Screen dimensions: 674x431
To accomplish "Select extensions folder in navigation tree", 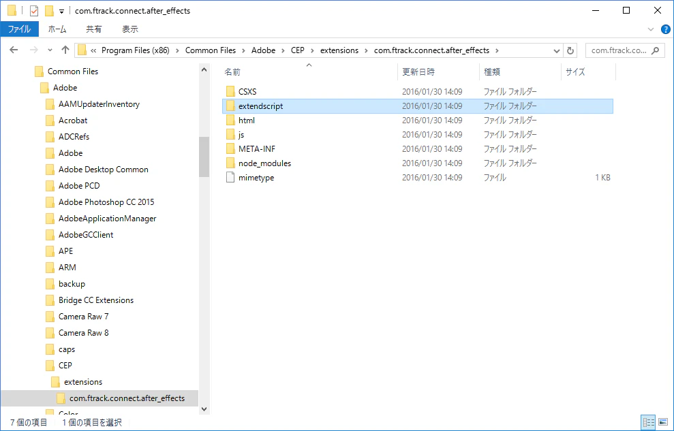I will [x=83, y=381].
